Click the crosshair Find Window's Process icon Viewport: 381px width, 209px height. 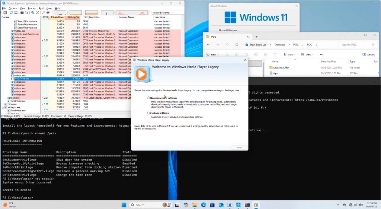pyautogui.click(x=48, y=13)
